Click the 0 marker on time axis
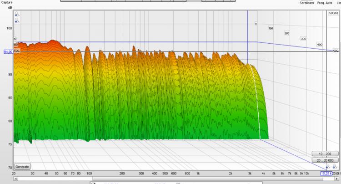Screen dimensions: 341x184 point(256,23)
